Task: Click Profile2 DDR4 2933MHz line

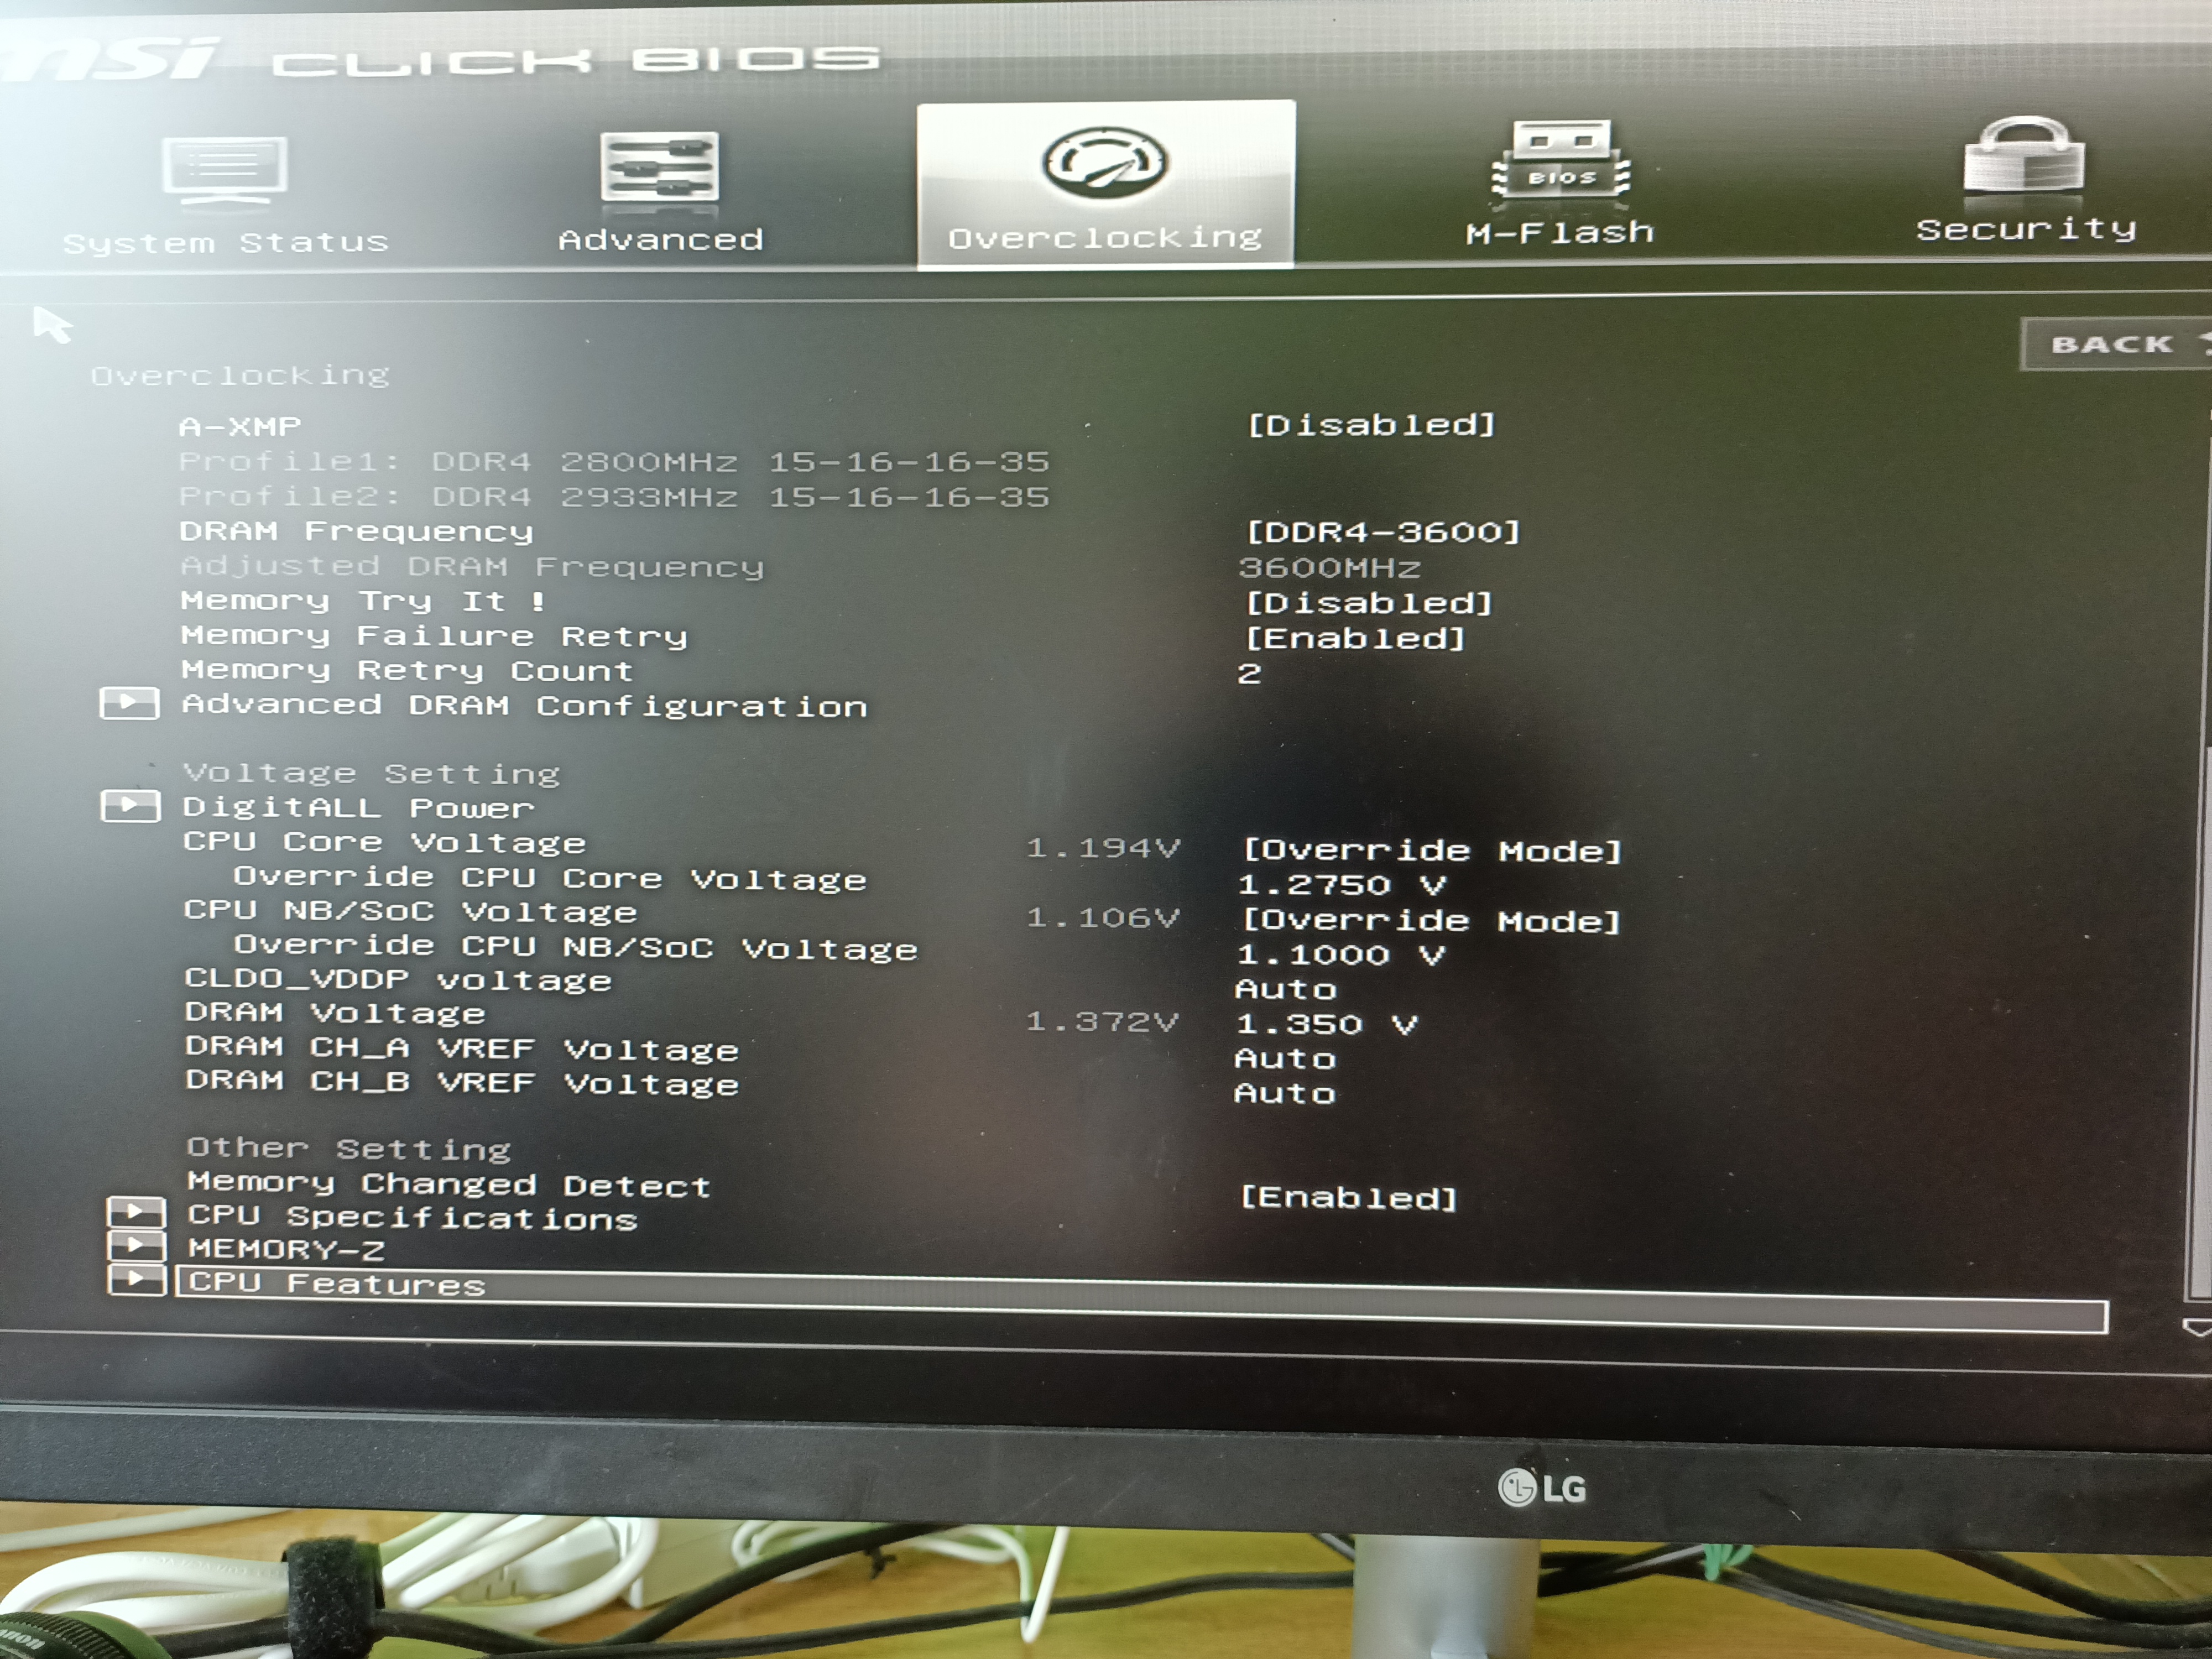Action: click(x=614, y=497)
